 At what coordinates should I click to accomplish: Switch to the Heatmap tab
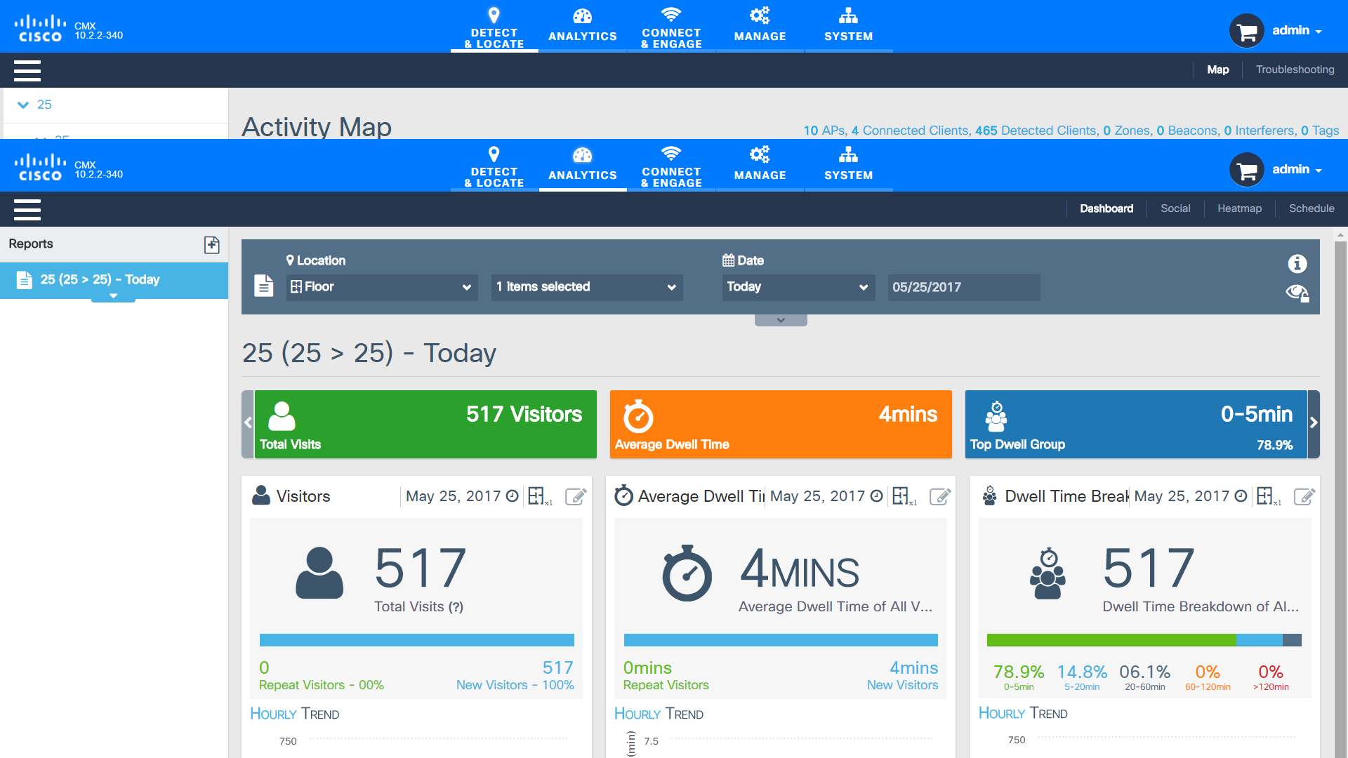[x=1238, y=208]
